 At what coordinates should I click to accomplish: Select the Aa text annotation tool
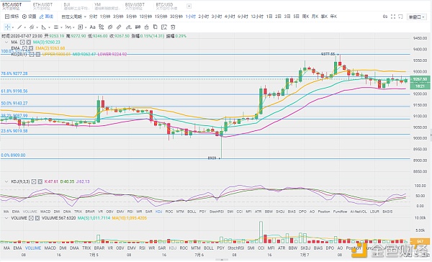point(92,27)
